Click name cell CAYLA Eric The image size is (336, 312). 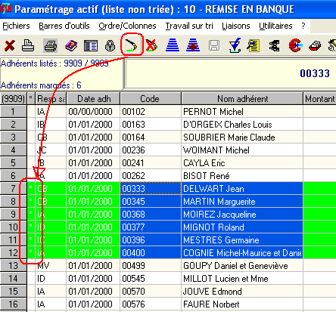(242, 163)
